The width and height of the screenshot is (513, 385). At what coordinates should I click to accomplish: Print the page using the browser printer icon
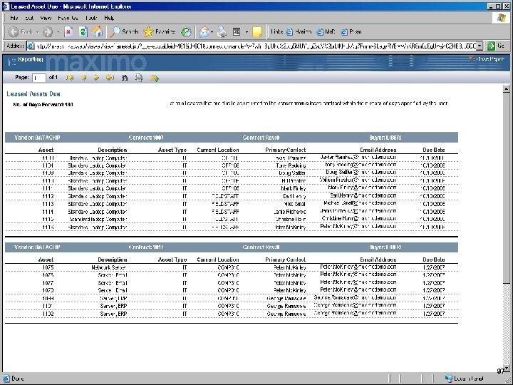coord(222,32)
